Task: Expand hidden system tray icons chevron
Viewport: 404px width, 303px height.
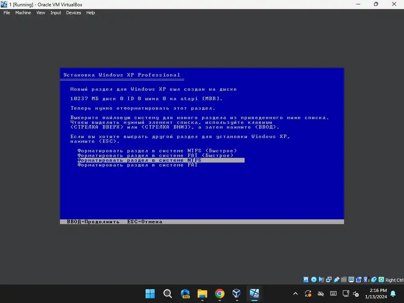Action: (x=296, y=294)
